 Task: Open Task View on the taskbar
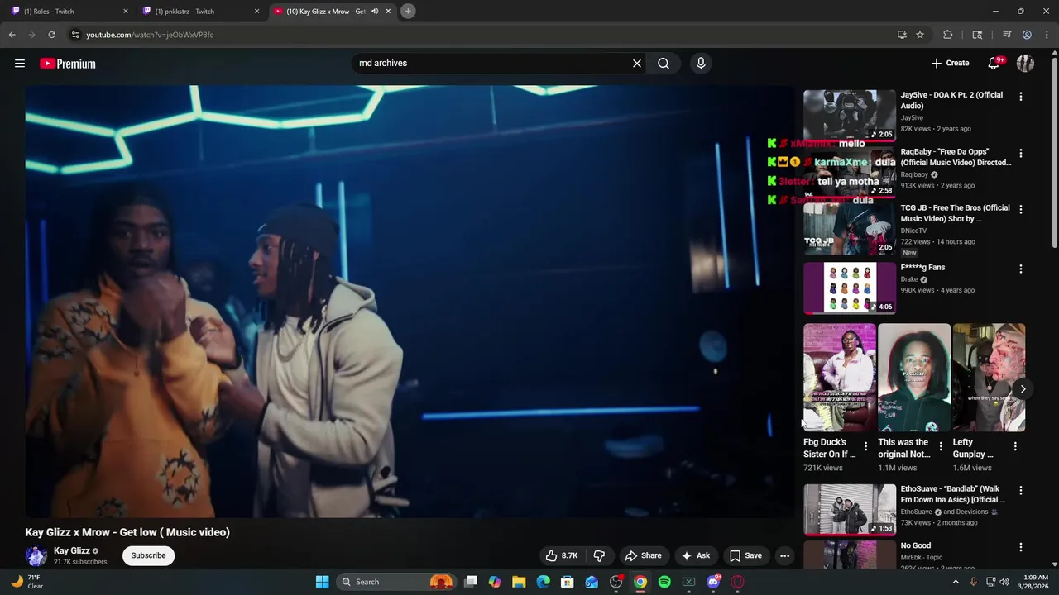coord(471,582)
